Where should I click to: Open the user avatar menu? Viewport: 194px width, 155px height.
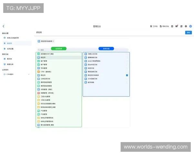pos(190,26)
